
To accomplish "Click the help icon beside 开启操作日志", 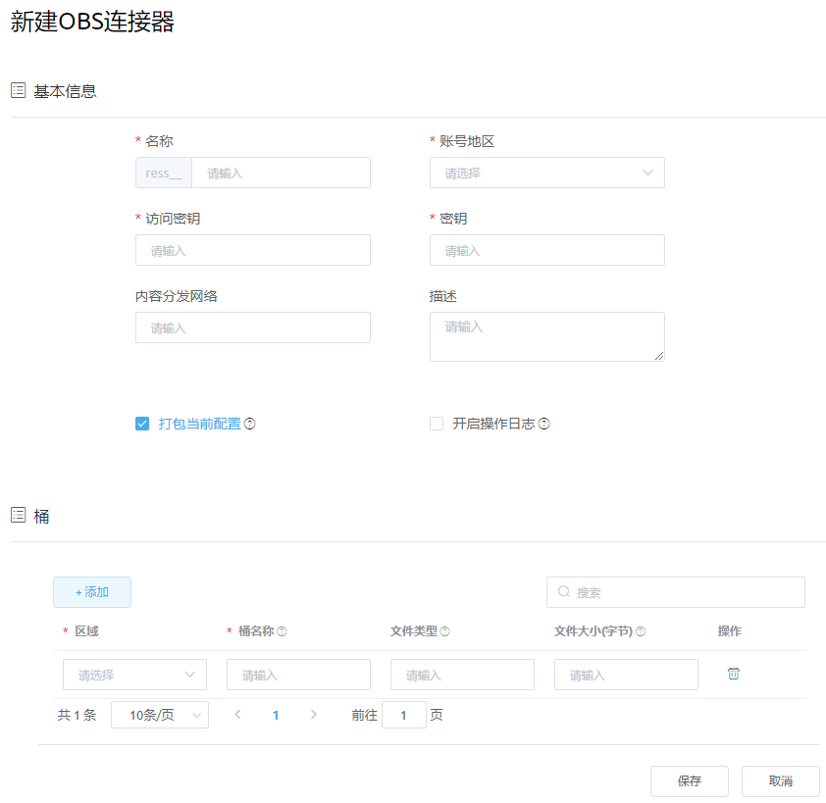I will pyautogui.click(x=544, y=424).
